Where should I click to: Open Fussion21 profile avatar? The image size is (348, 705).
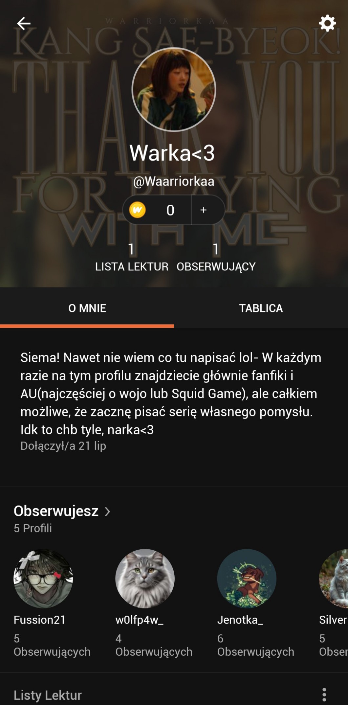(43, 579)
